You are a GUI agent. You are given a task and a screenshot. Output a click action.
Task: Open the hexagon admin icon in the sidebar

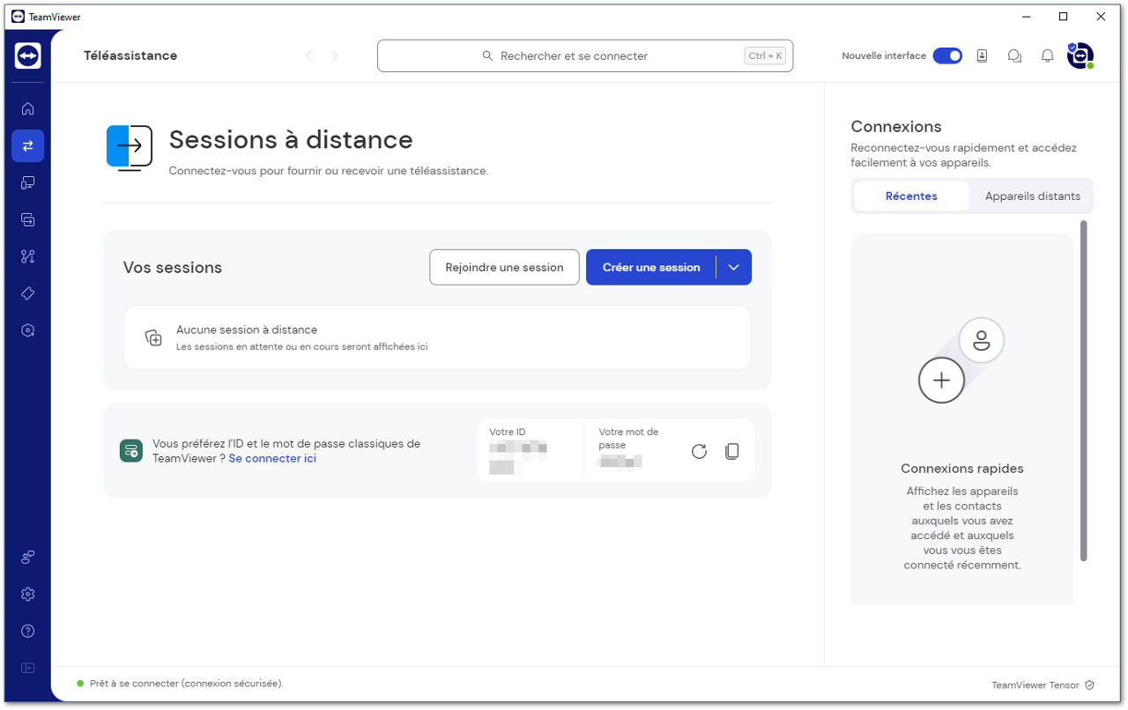(27, 331)
